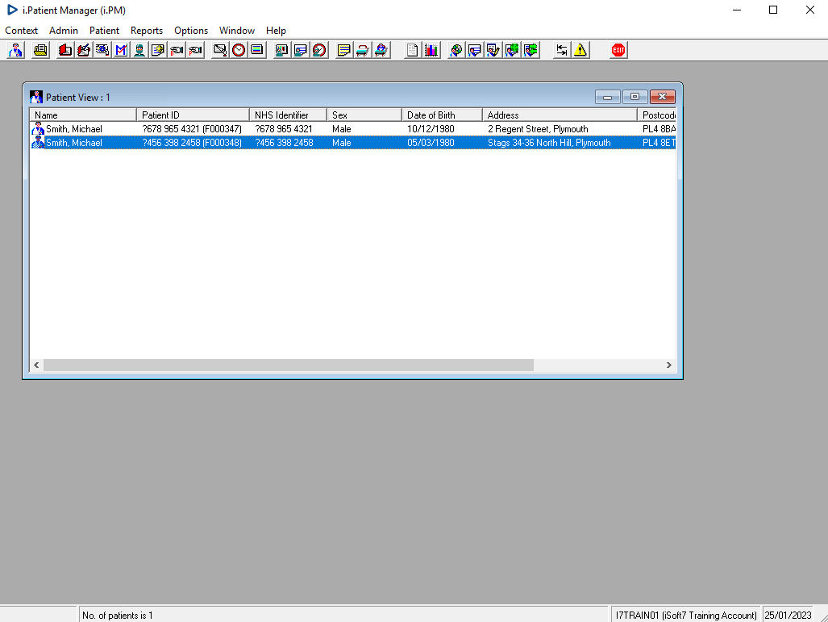Click the date of birth 10/12/1980
This screenshot has width=828, height=622.
[x=431, y=129]
